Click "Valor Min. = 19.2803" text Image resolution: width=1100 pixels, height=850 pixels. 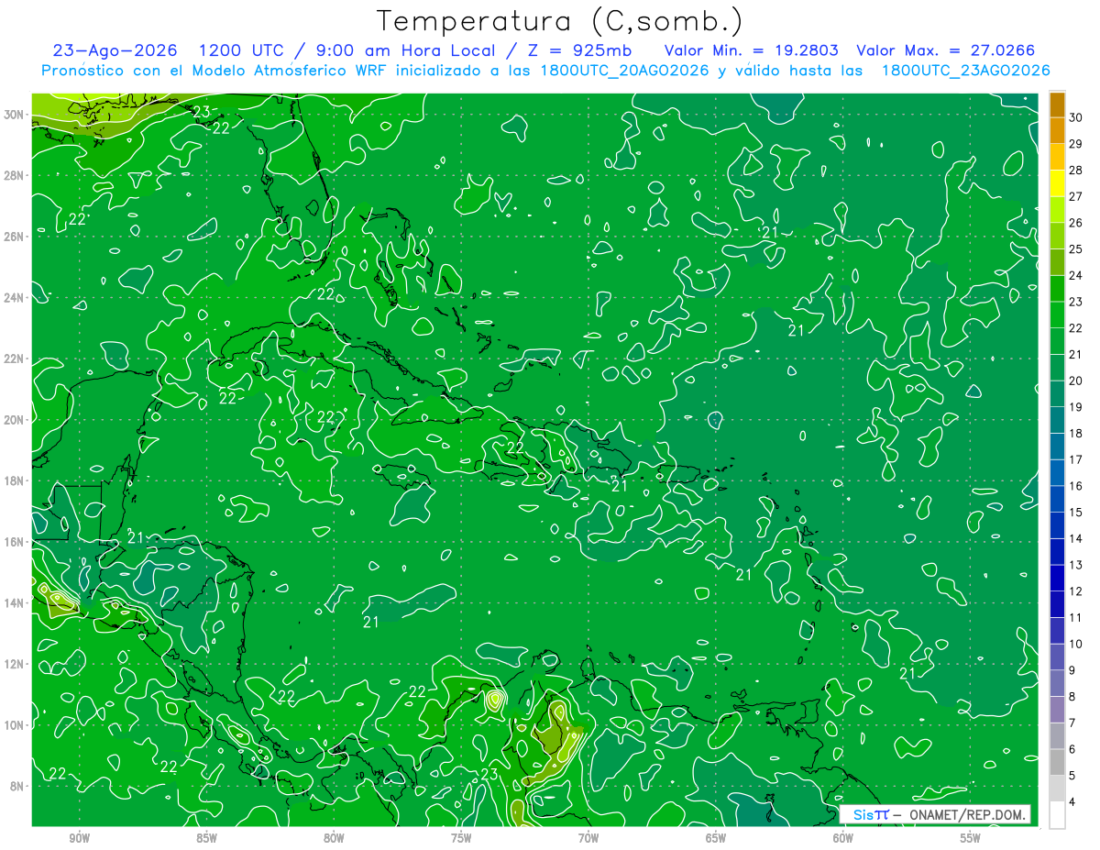coord(753,50)
